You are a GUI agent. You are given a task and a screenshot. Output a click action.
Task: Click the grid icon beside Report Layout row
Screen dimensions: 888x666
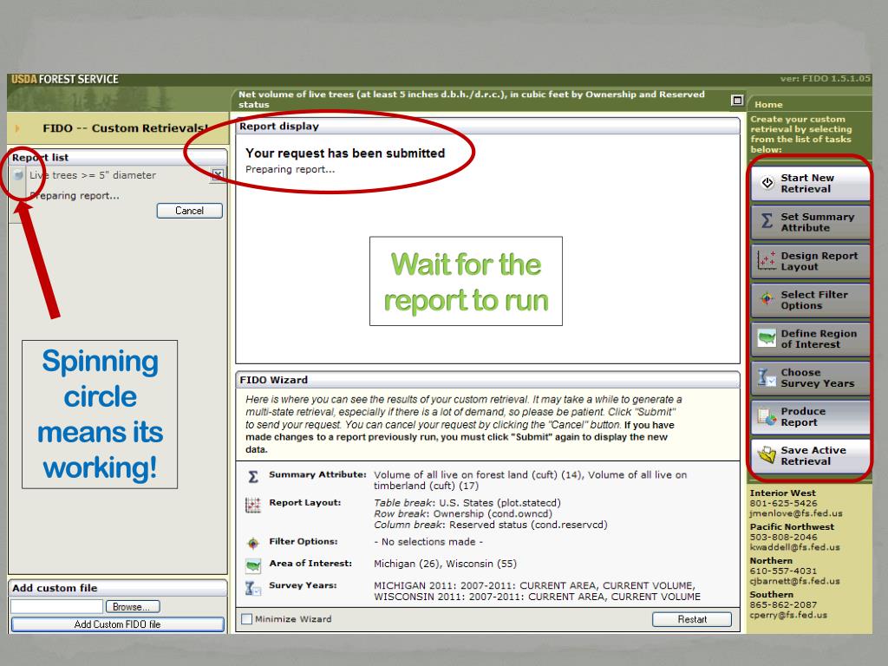click(252, 505)
